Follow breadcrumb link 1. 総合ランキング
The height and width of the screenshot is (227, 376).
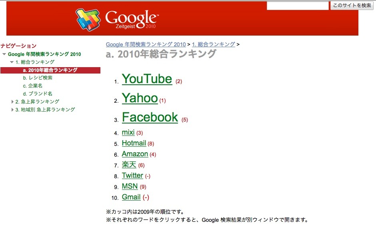coord(214,44)
